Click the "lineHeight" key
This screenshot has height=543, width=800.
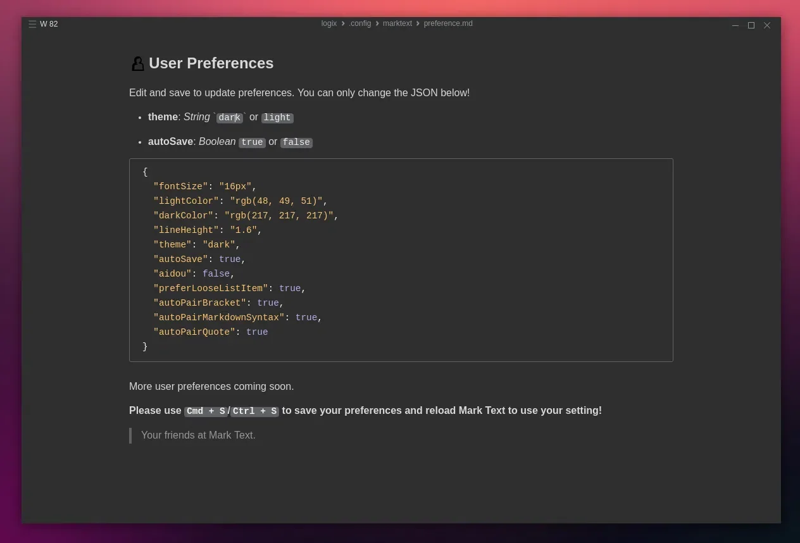186,230
